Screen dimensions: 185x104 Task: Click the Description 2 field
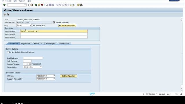point(54,34)
